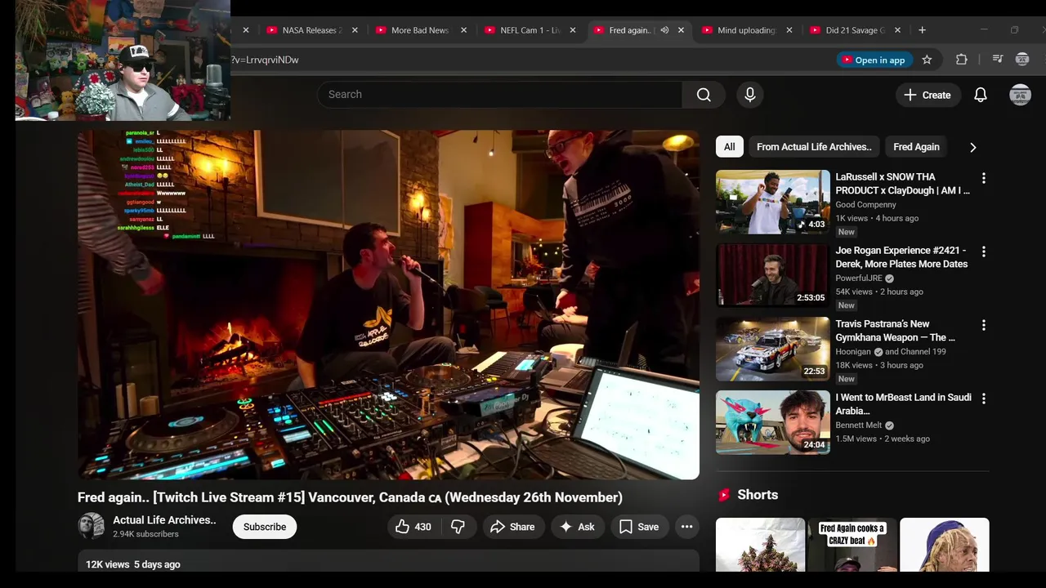Select the Fred Again filter chip
The height and width of the screenshot is (588, 1046).
[916, 147]
